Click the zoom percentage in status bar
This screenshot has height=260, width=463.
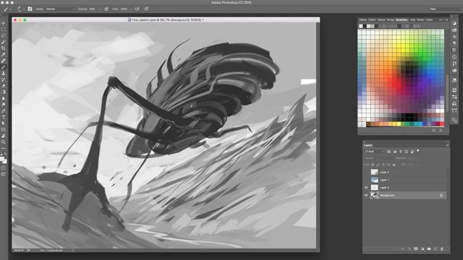19,251
